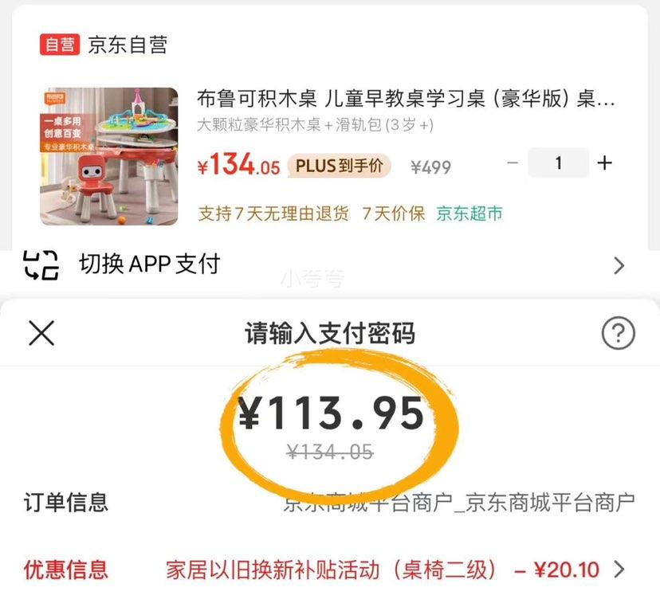Open product title 布鲁可积木桌 儿童早教桌
This screenshot has width=660, height=607.
[x=406, y=99]
